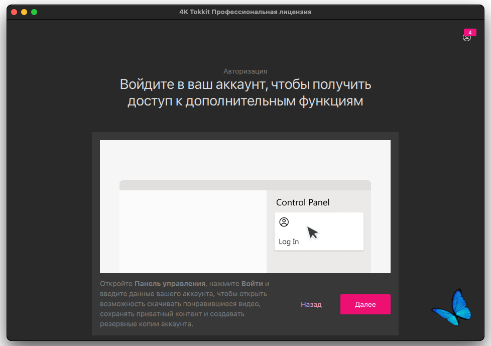Click the pink notification badge showing 4
The image size is (491, 346).
click(470, 32)
